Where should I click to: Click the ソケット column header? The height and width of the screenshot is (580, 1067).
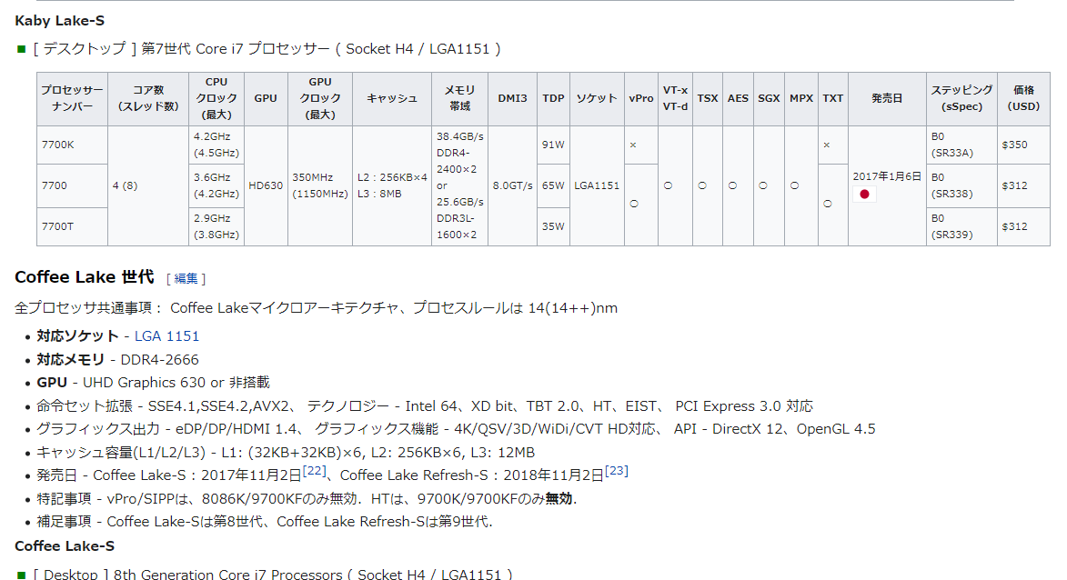click(597, 98)
